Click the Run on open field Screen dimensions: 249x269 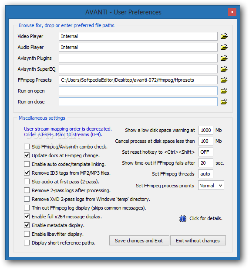(x=138, y=91)
